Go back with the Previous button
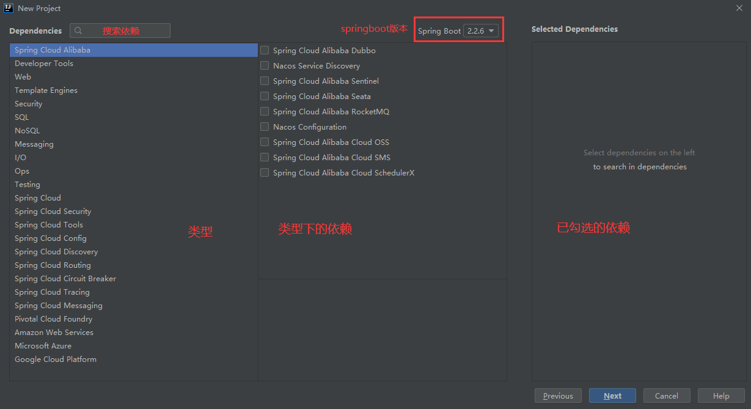The width and height of the screenshot is (751, 409). pos(558,396)
